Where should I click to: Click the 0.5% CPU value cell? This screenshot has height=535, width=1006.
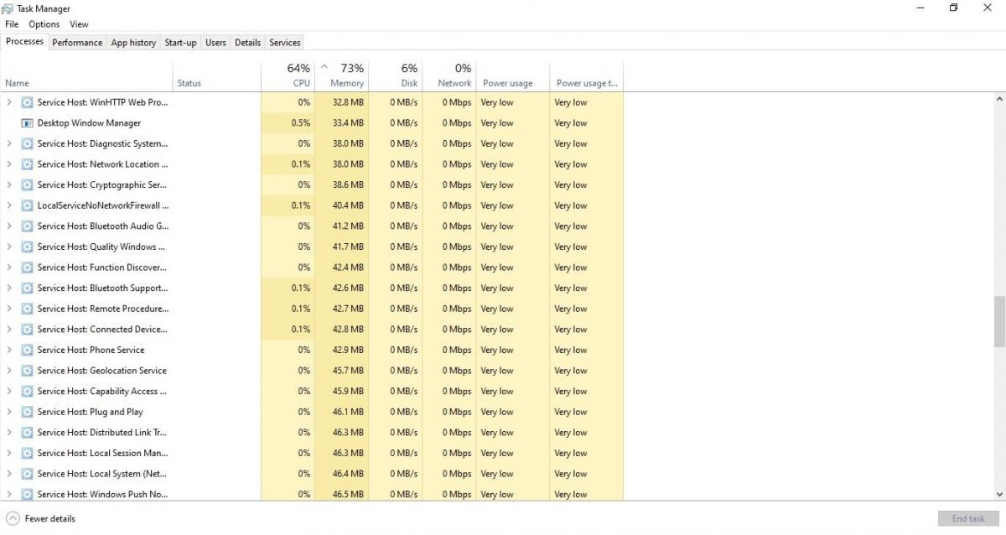[288, 123]
